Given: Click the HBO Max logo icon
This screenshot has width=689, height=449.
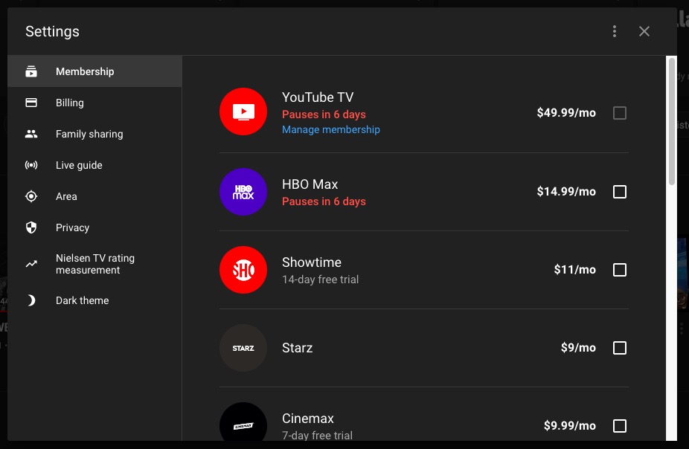Looking at the screenshot, I should 243,192.
